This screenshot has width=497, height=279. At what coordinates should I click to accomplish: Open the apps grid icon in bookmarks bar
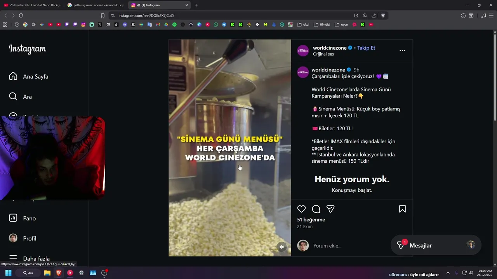5,24
